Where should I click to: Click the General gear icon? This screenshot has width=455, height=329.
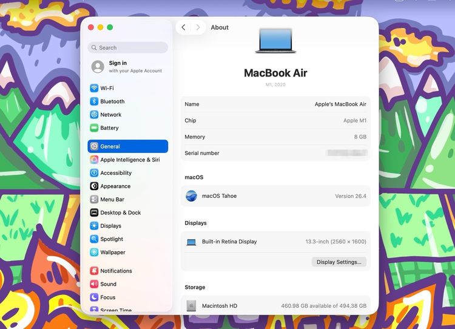94,146
